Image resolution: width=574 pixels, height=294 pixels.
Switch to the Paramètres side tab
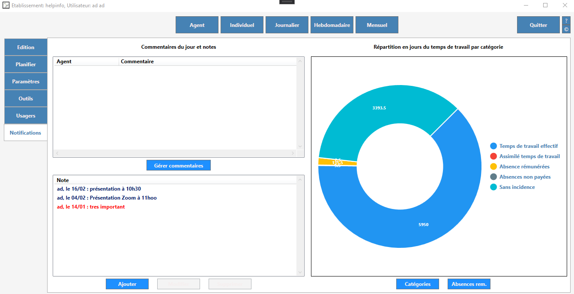(26, 82)
